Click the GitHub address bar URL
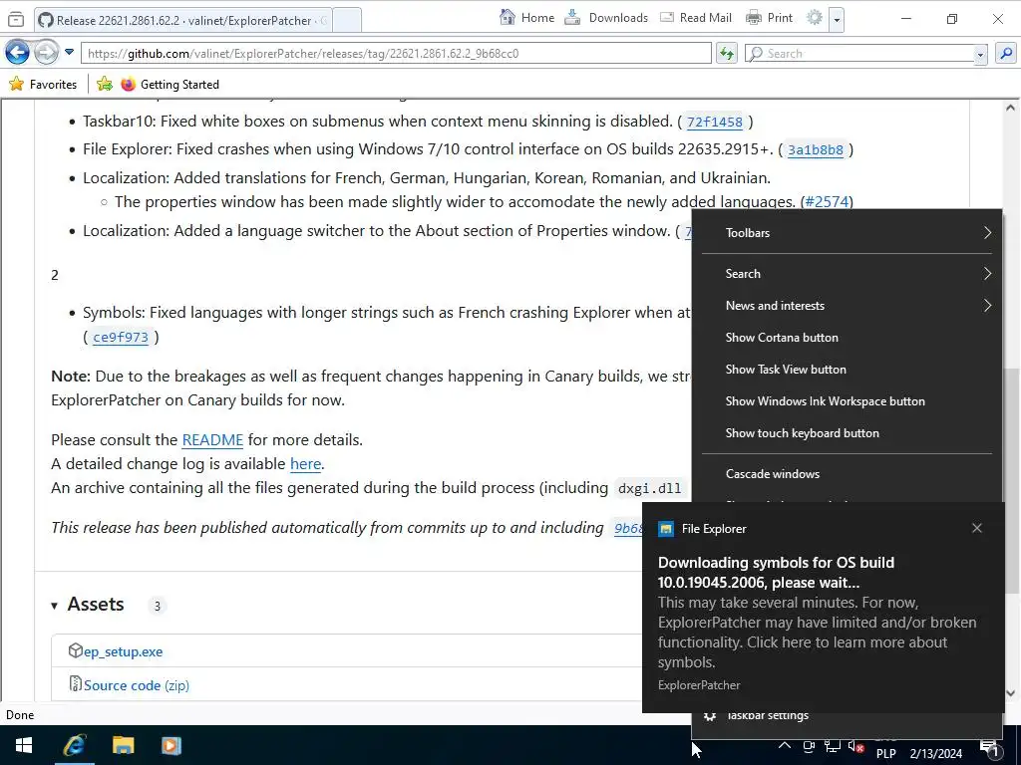Image resolution: width=1021 pixels, height=765 pixels. pos(395,54)
